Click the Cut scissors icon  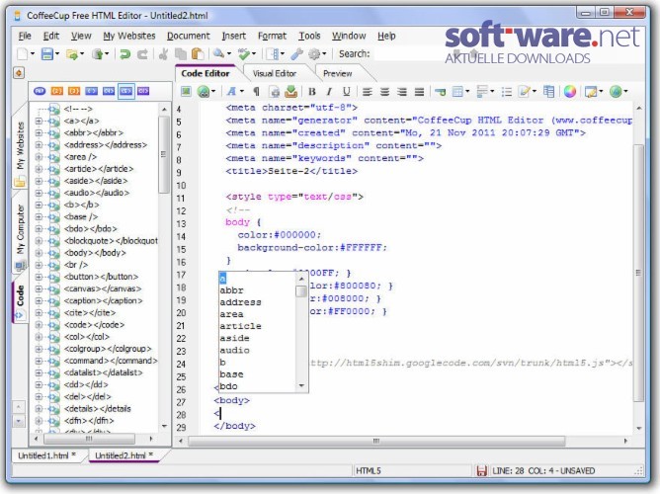(164, 54)
